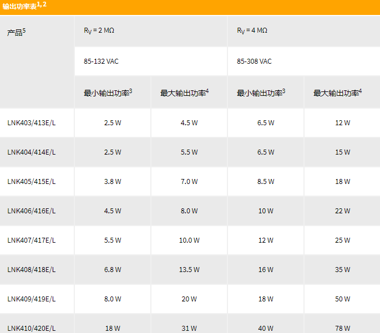The width and height of the screenshot is (380, 333).
Task: Click 5.5 W in the LNK404/414E/L row
Action: coord(189,152)
